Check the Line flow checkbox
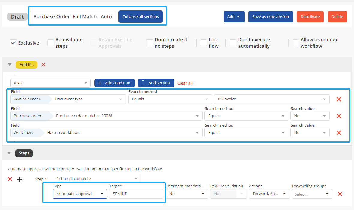 click(204, 43)
